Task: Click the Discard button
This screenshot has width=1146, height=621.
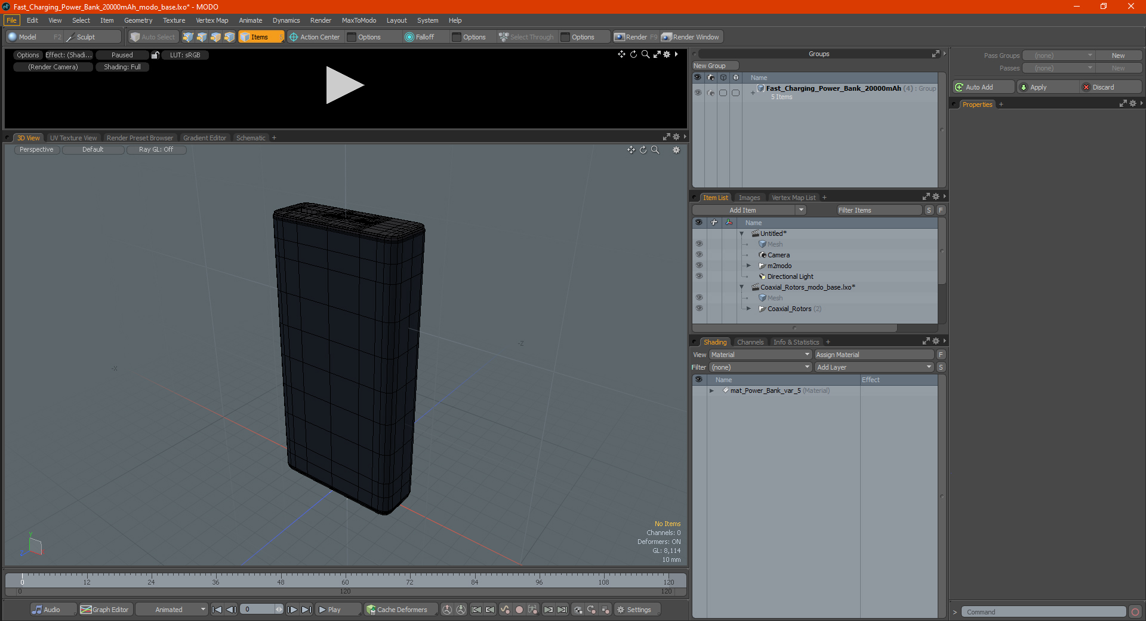Action: click(1110, 87)
